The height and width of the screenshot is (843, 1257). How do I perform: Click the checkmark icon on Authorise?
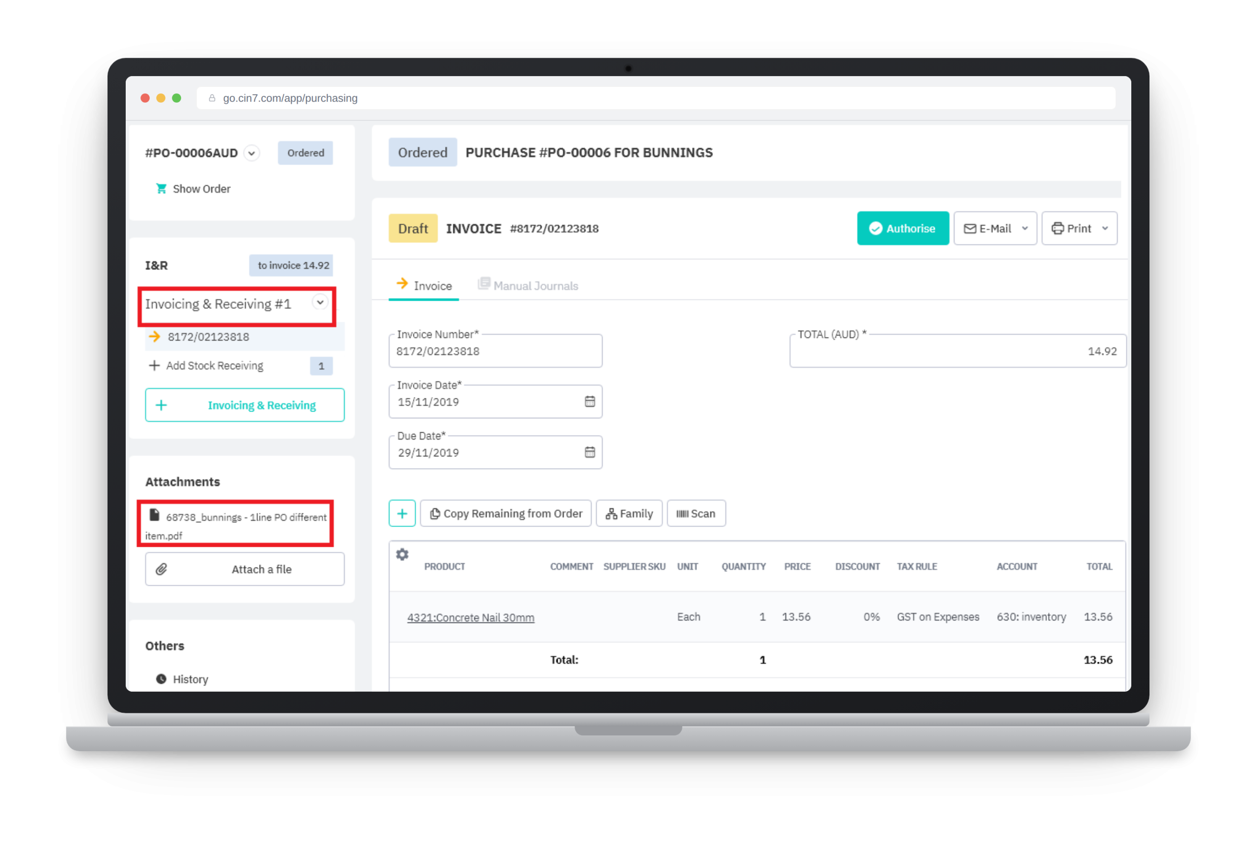[x=875, y=228]
